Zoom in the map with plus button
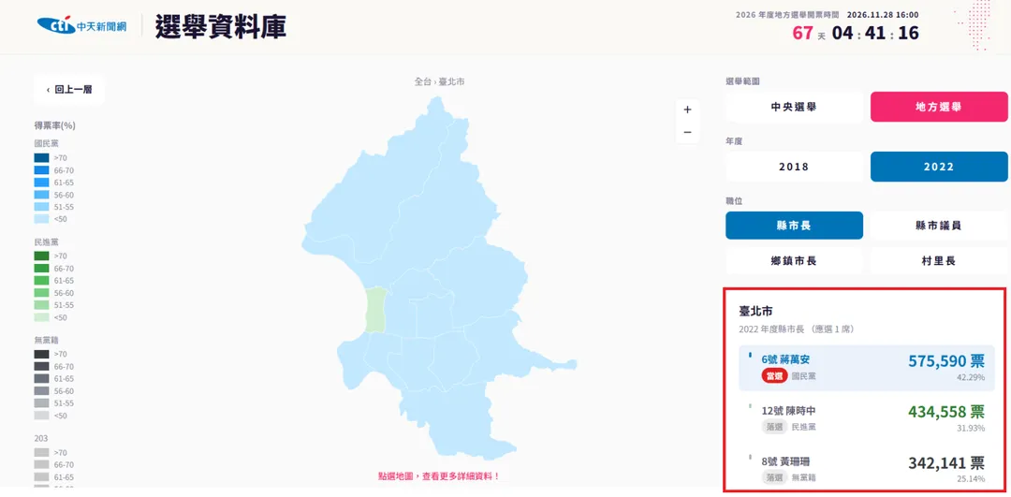Image resolution: width=1011 pixels, height=497 pixels. (x=687, y=110)
